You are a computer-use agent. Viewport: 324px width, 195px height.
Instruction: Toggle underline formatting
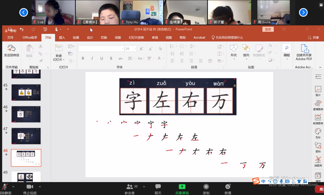[101, 58]
